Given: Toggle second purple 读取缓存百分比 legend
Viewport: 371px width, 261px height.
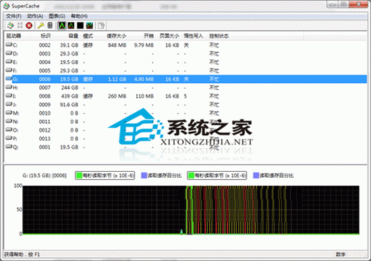Looking at the screenshot, I should (x=273, y=175).
